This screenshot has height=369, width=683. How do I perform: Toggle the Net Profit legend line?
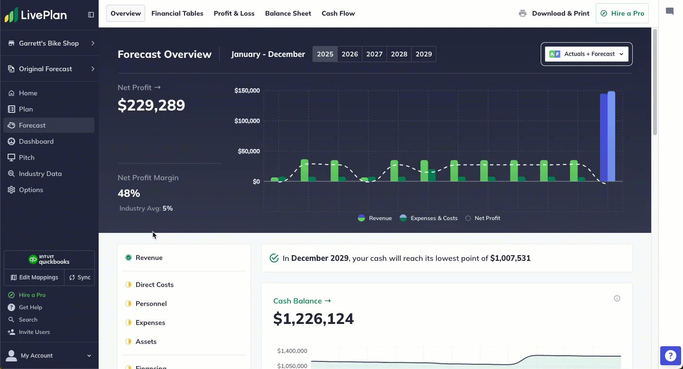(x=483, y=218)
